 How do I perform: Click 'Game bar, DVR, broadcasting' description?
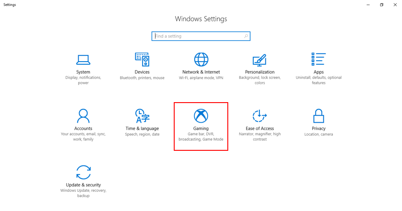coord(201,137)
